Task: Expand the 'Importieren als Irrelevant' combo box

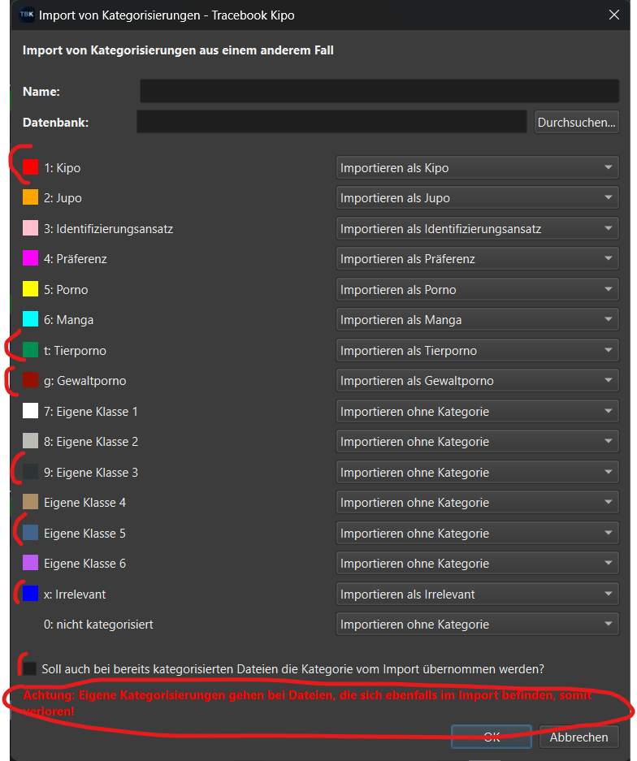Action: tap(477, 594)
